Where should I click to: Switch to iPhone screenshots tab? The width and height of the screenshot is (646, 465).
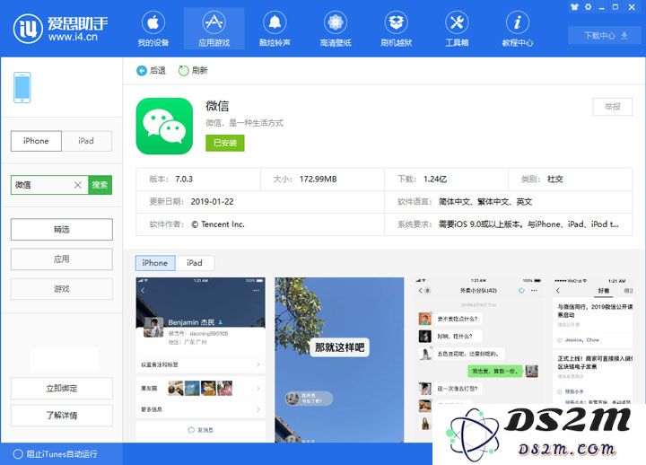[155, 263]
